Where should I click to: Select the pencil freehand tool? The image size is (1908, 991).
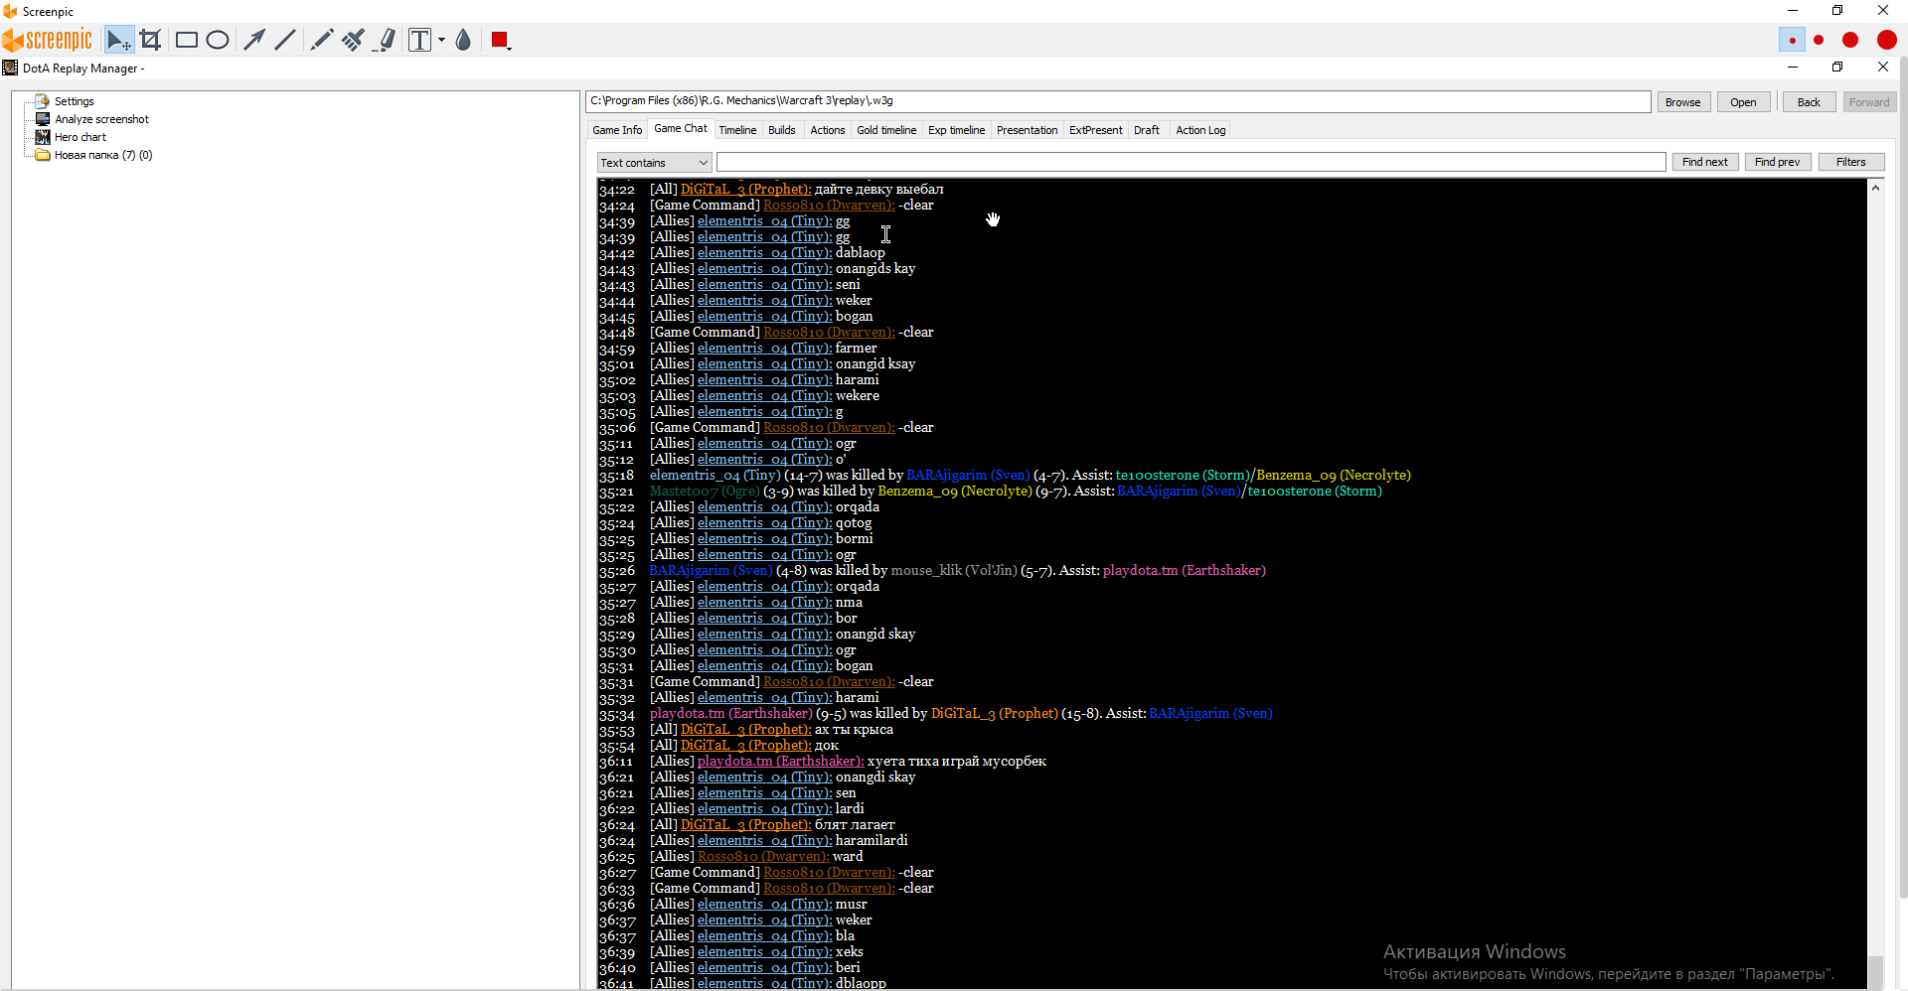pos(321,40)
